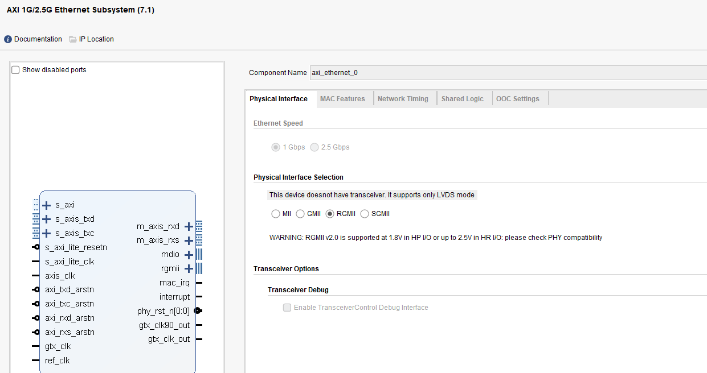Open the Documentation link
707x373 pixels.
(x=38, y=39)
